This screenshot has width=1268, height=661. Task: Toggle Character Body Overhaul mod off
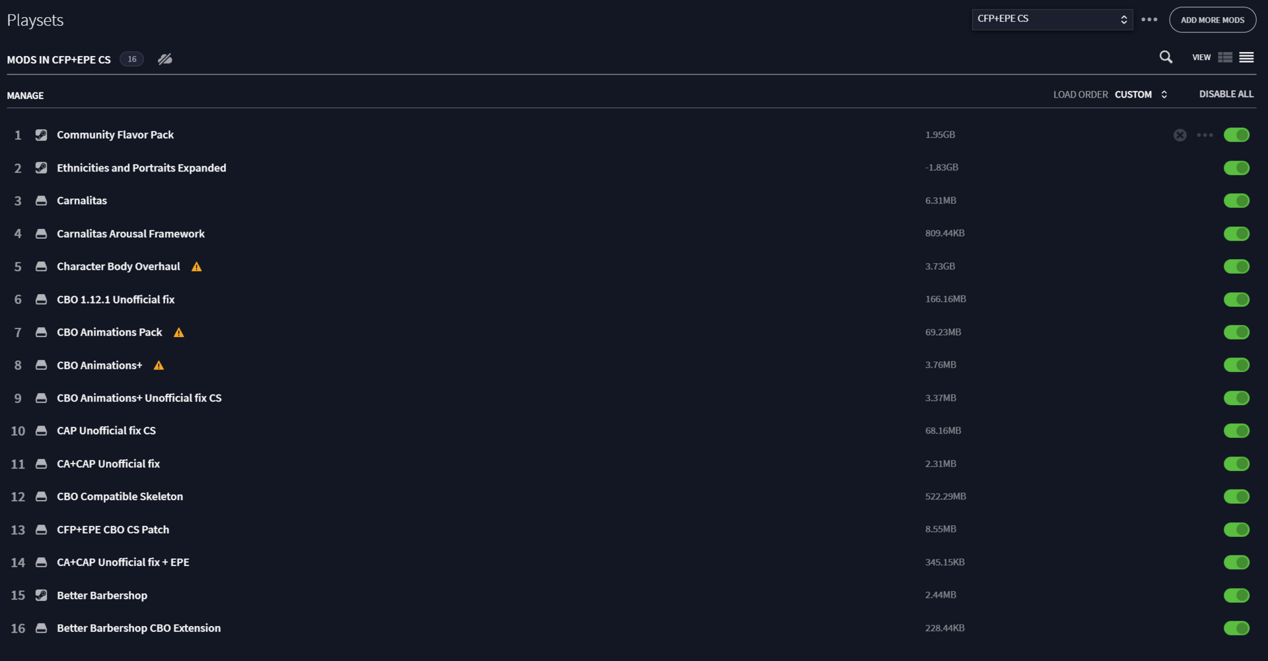(1236, 267)
